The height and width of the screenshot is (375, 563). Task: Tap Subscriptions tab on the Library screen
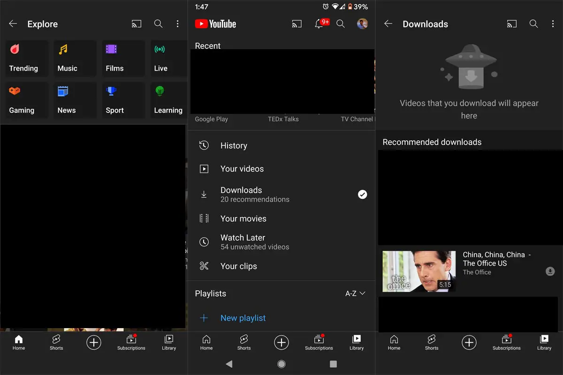(319, 343)
